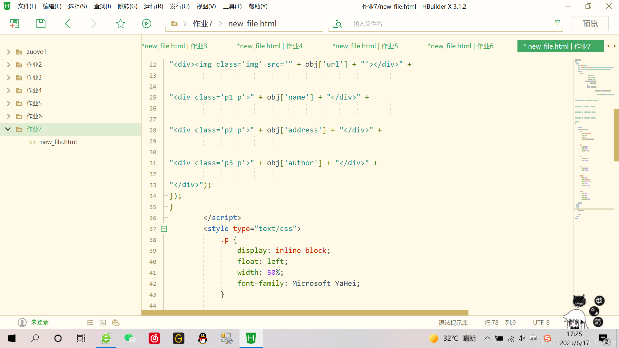The image size is (619, 348).
Task: Click HBuilder X icon on taskbar
Action: point(251,338)
